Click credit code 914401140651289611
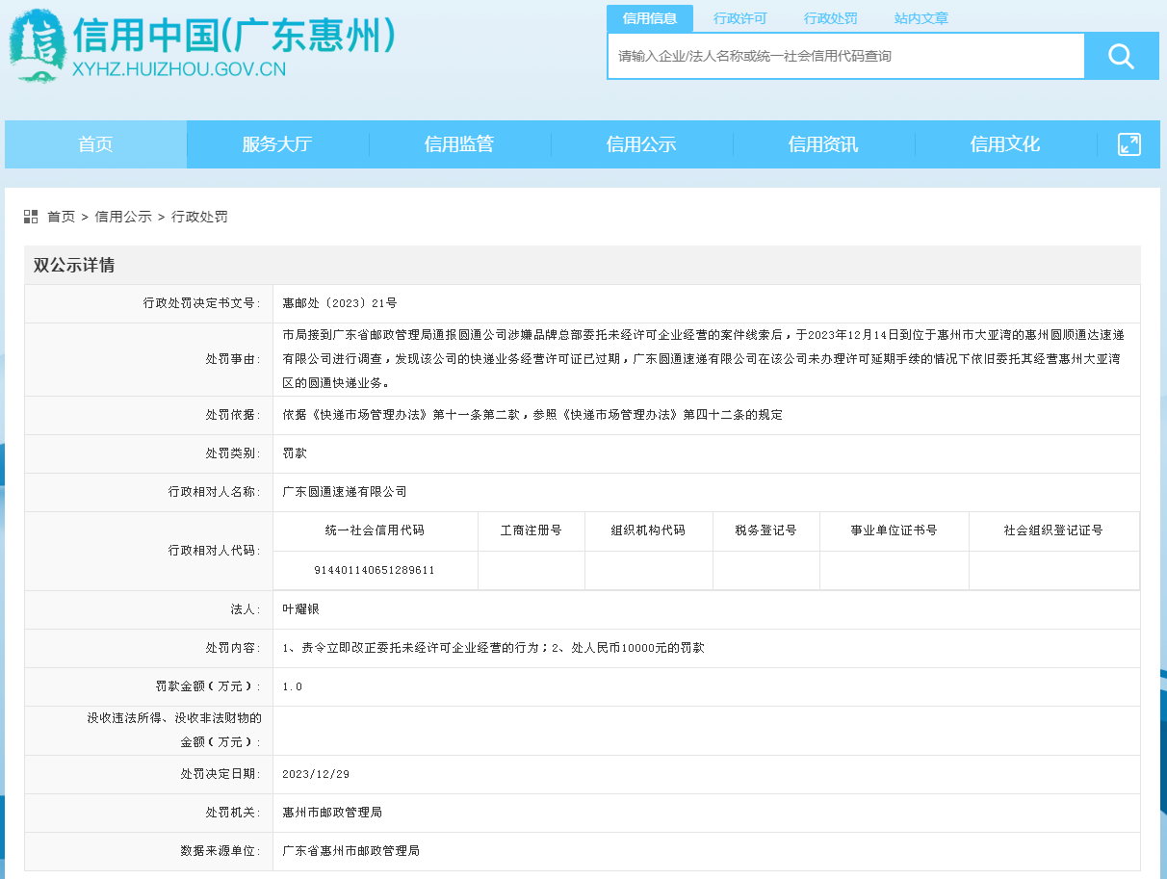 pos(375,570)
